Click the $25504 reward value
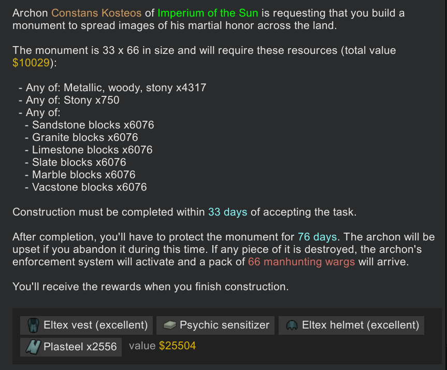This screenshot has height=370, width=447. [x=177, y=346]
